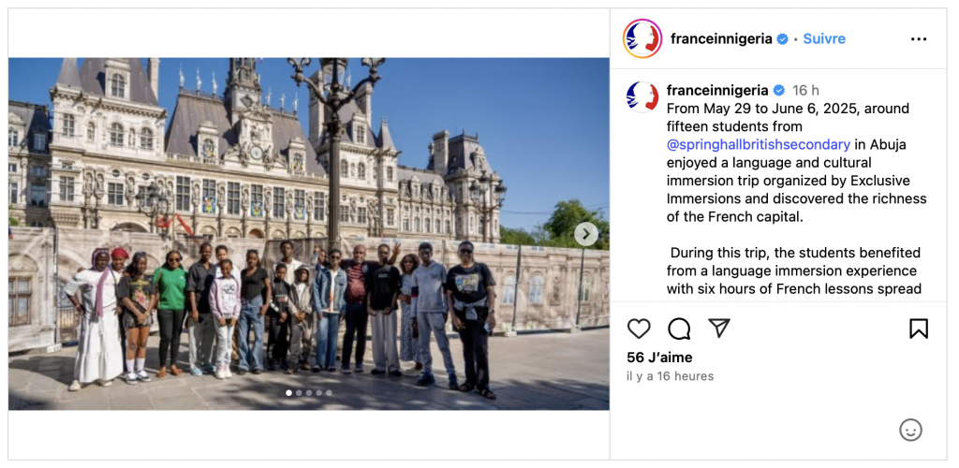Open the @springhallbritishsecondary mention link
The image size is (959, 468).
click(x=759, y=145)
